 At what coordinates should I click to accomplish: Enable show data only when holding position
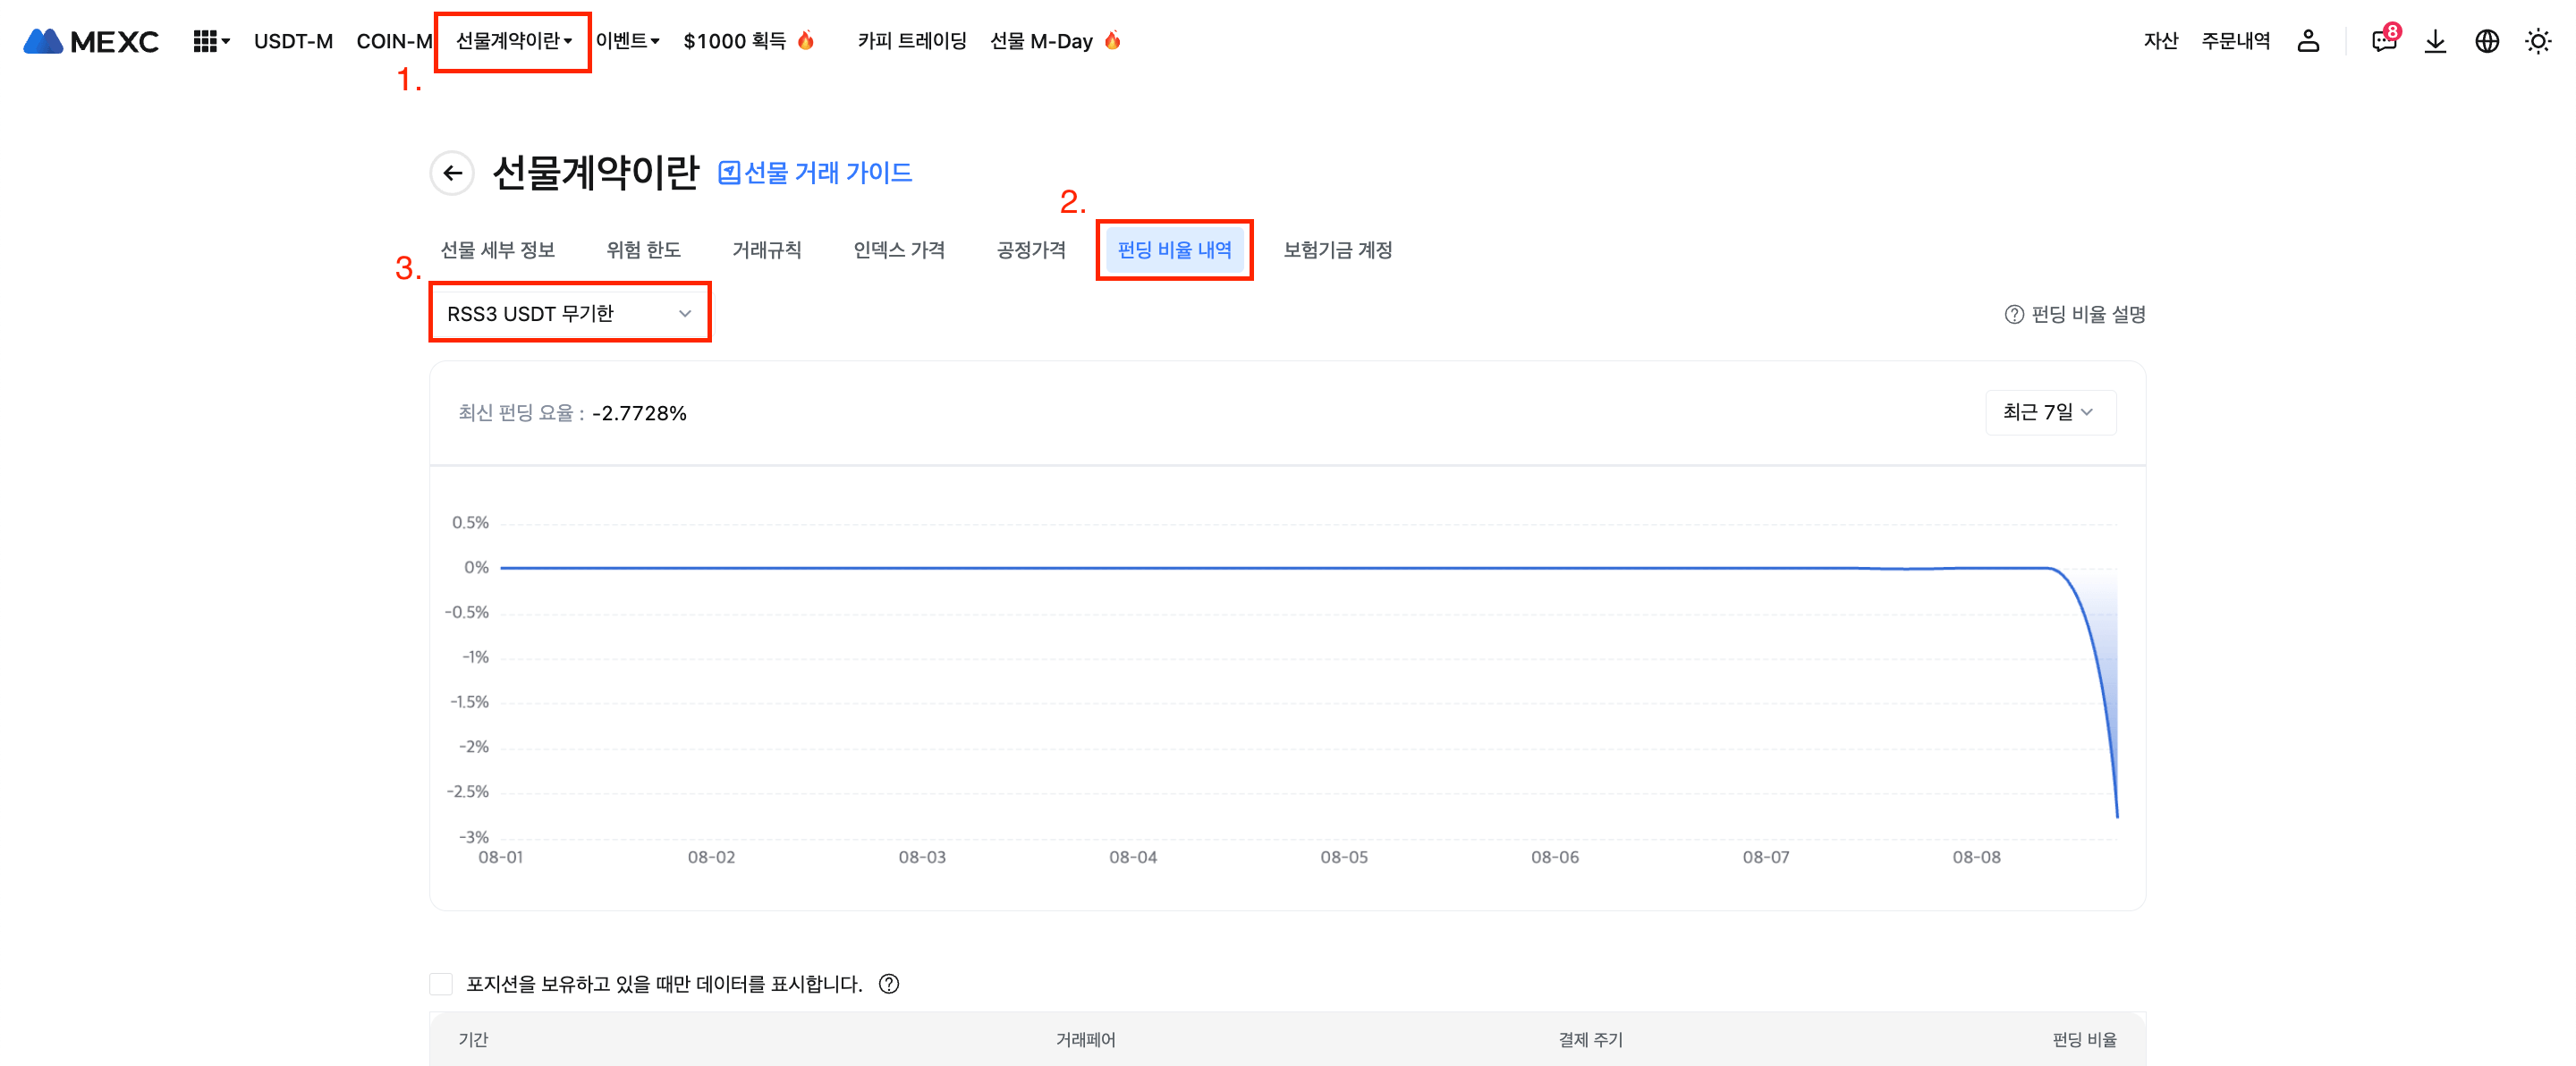coord(441,984)
